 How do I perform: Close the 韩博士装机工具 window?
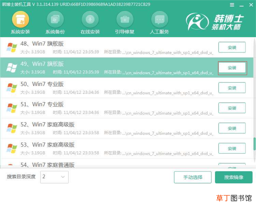[251, 5]
